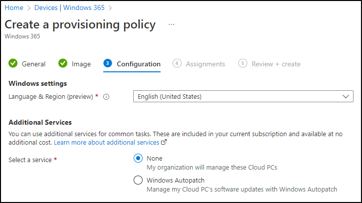Click the external link icon after Learn more
The image size is (362, 203).
pos(164,142)
